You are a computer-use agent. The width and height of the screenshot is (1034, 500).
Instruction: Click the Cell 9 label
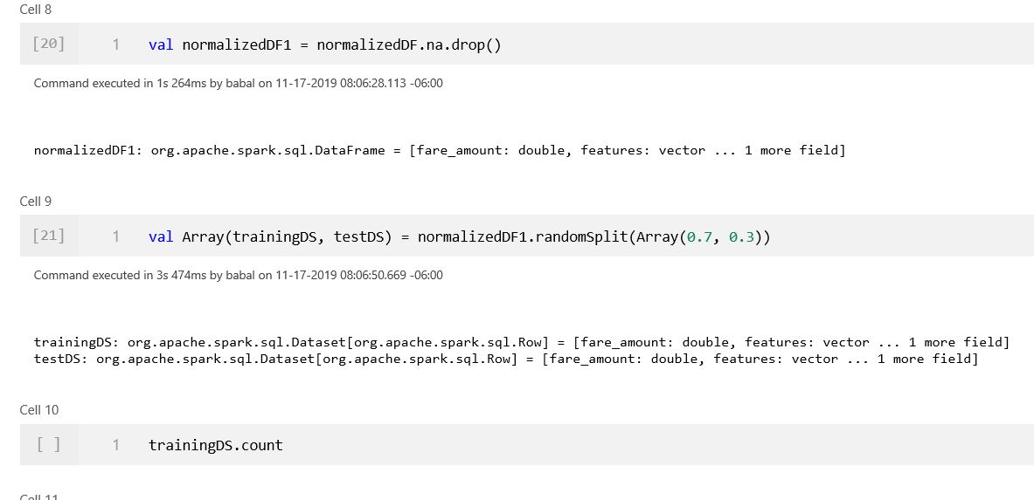coord(36,201)
